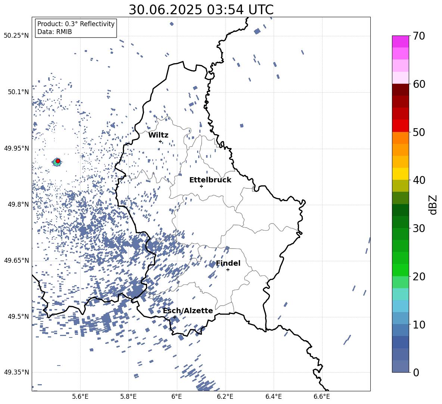Click the 49.65°N latitude label

(16, 260)
